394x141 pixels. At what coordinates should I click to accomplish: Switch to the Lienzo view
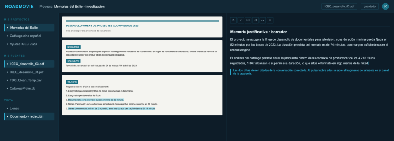(x=29, y=108)
